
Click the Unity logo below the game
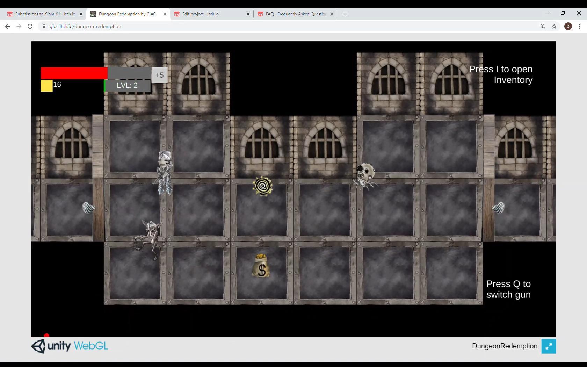click(38, 346)
